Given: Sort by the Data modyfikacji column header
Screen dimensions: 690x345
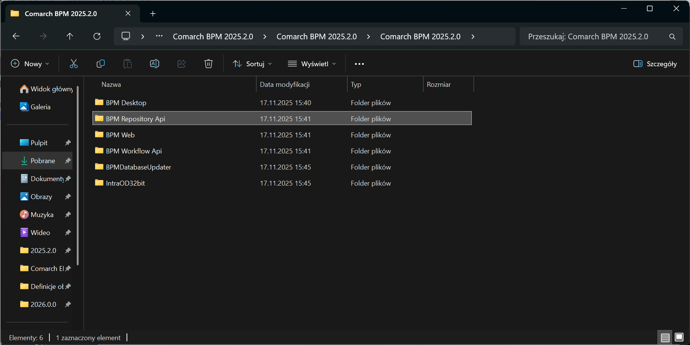Looking at the screenshot, I should tap(285, 85).
